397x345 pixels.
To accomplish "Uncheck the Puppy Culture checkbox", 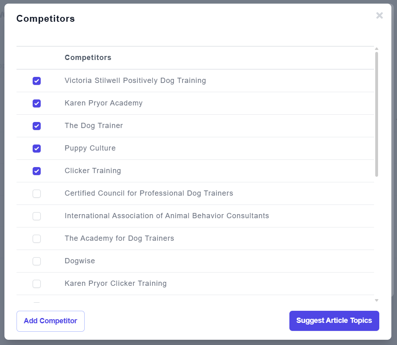I will [x=37, y=149].
